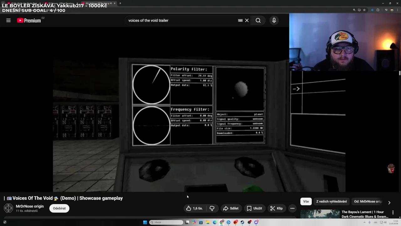Select the Vše filter chip
401x226 pixels.
306,202
